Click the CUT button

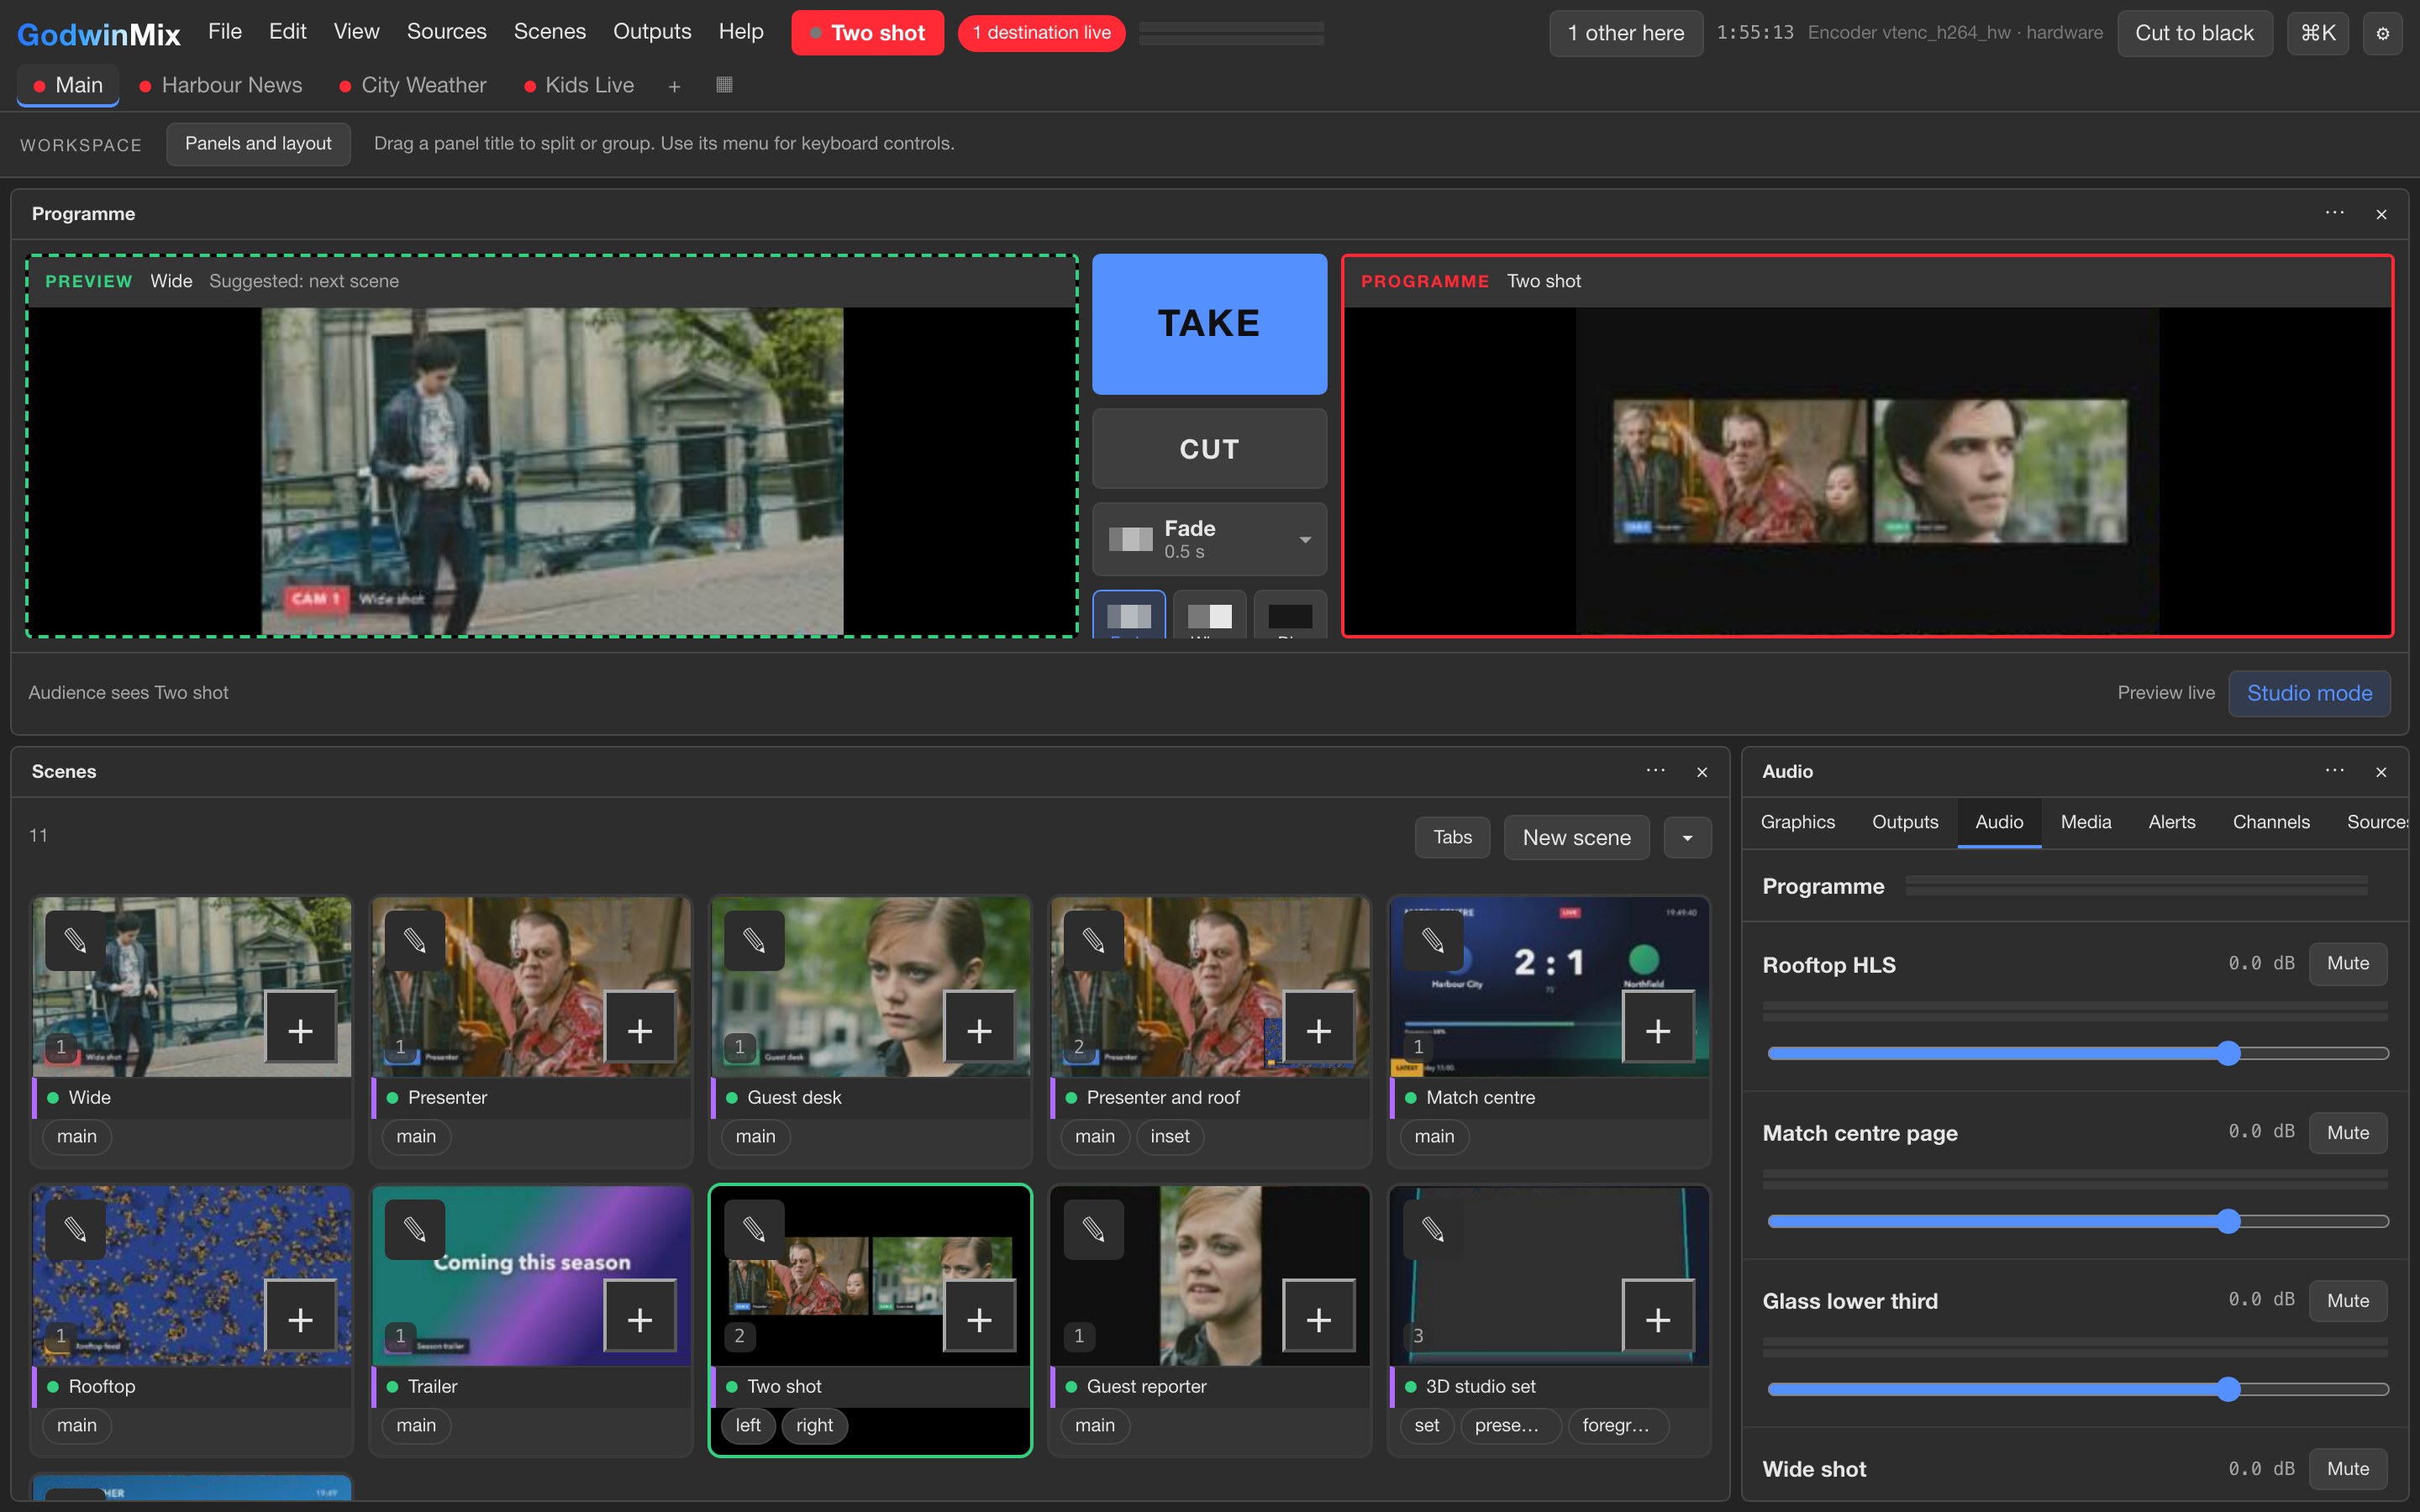pos(1210,449)
